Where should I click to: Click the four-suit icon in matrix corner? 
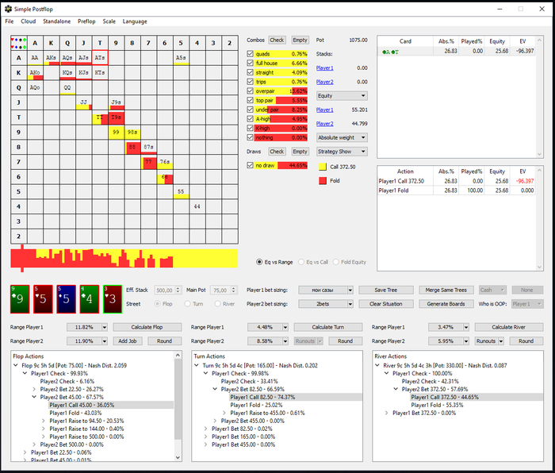(18, 42)
